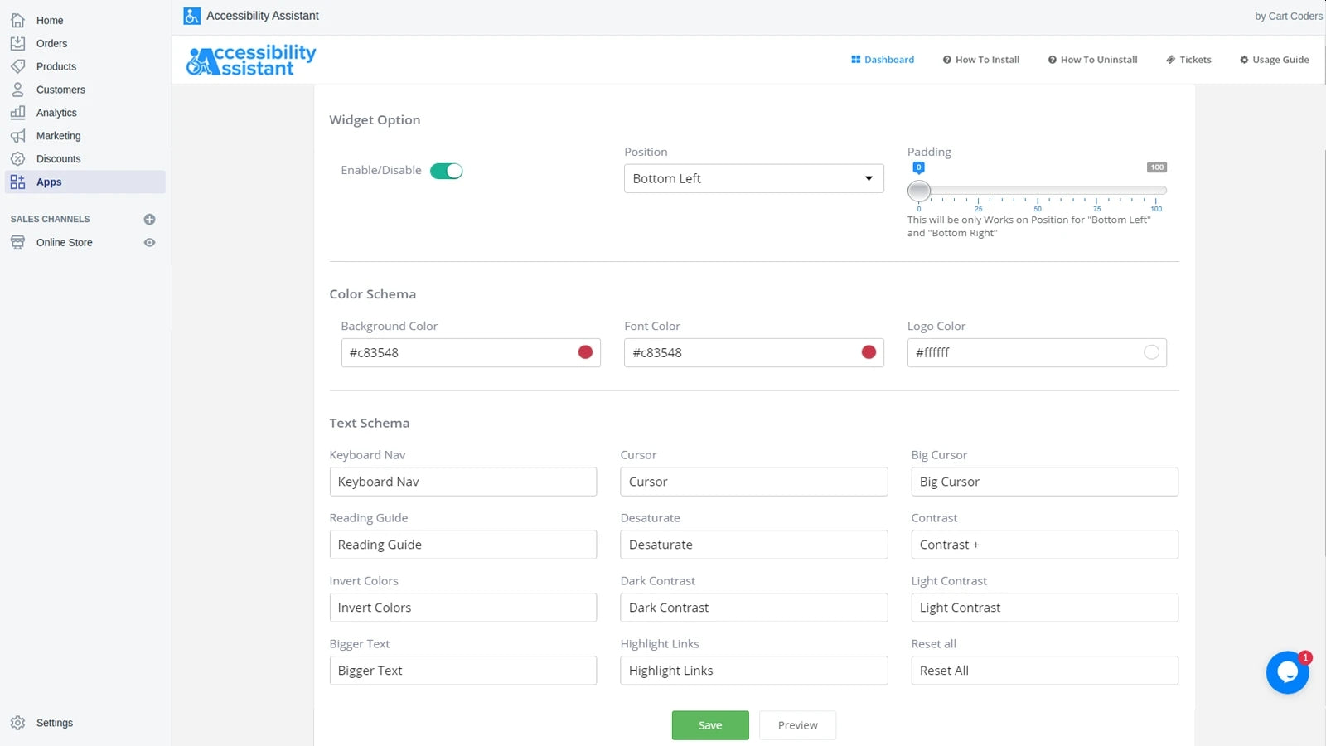This screenshot has height=746, width=1326.
Task: Open the chat support bubble
Action: click(1287, 672)
